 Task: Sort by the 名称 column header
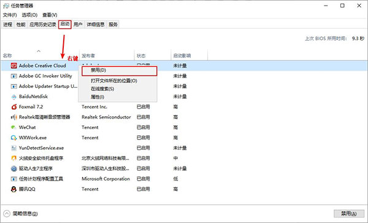click(40, 56)
